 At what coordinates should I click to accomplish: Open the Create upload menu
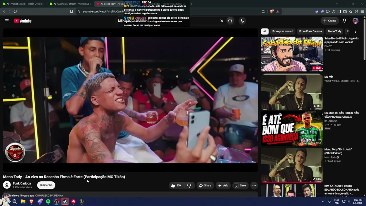pos(329,21)
